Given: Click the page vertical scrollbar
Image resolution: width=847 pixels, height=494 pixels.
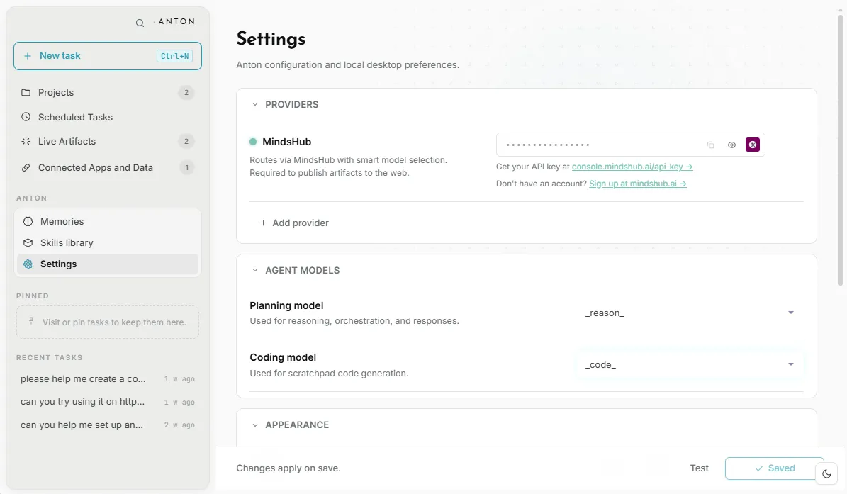Looking at the screenshot, I should point(841,150).
